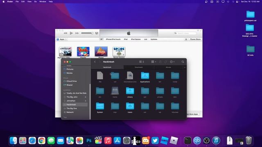
Task: Open the Window menu in menu bar
Action: click(x=43, y=2)
